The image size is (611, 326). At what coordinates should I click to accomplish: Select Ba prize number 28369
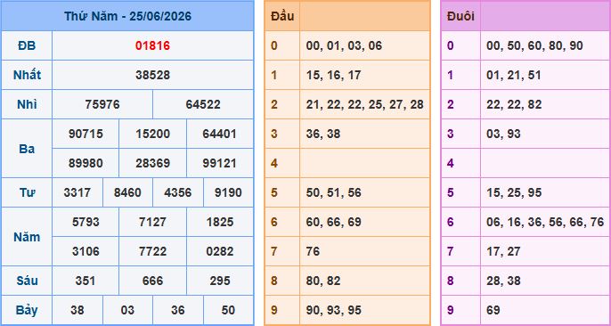152,163
